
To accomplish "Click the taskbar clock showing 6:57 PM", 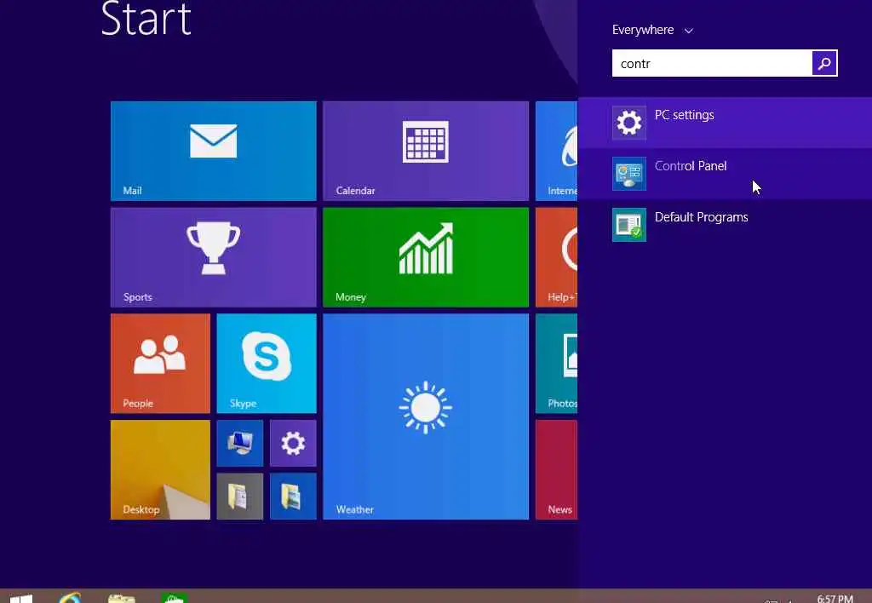I will [x=835, y=598].
